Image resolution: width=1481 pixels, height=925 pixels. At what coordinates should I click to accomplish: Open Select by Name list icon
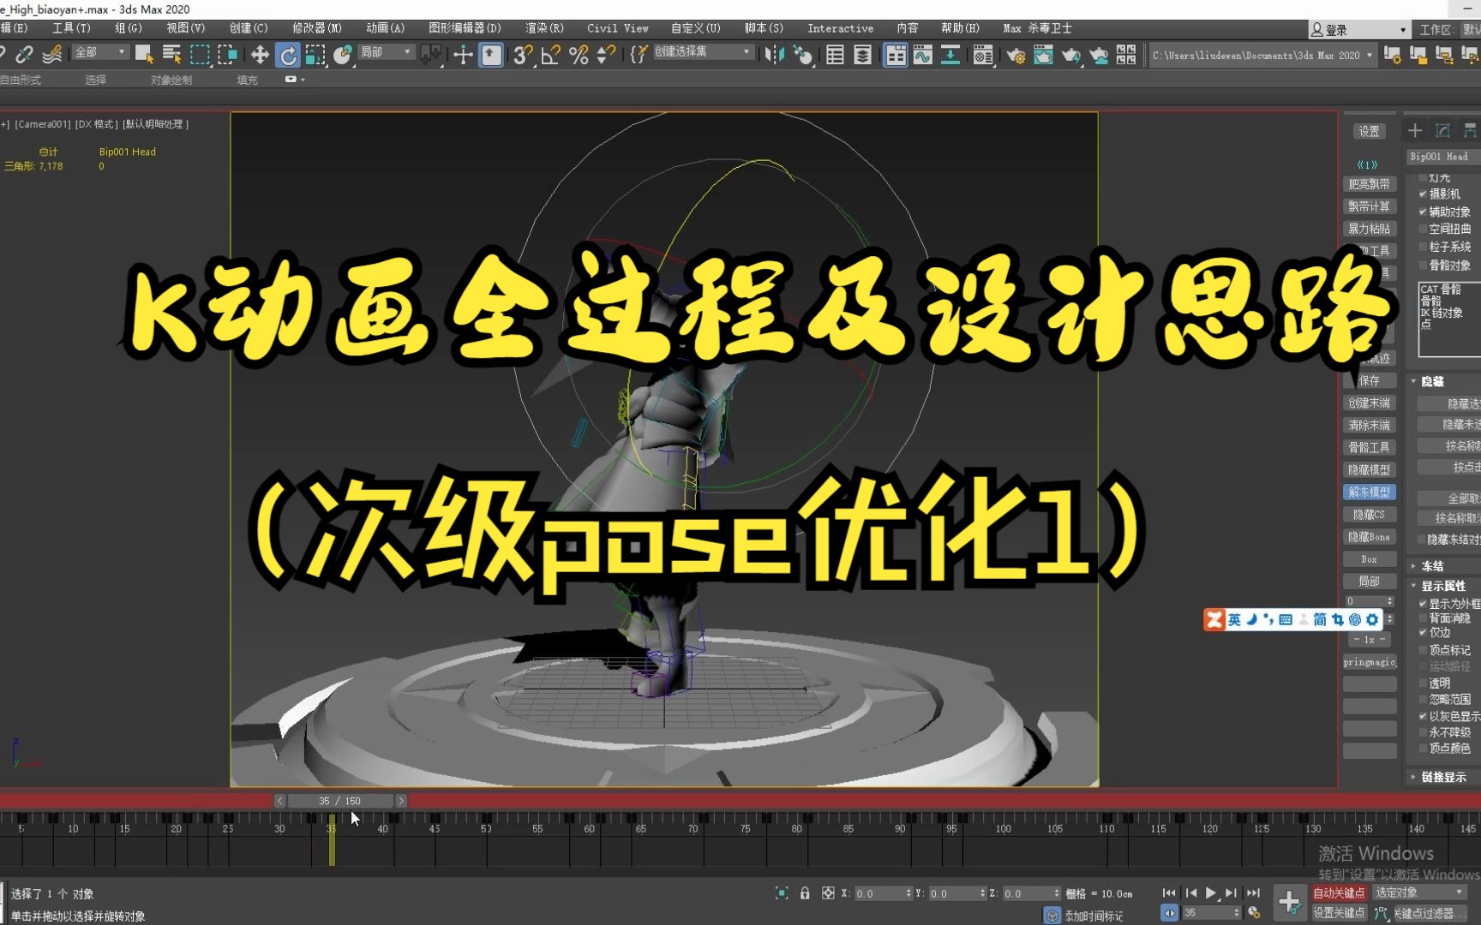[171, 55]
